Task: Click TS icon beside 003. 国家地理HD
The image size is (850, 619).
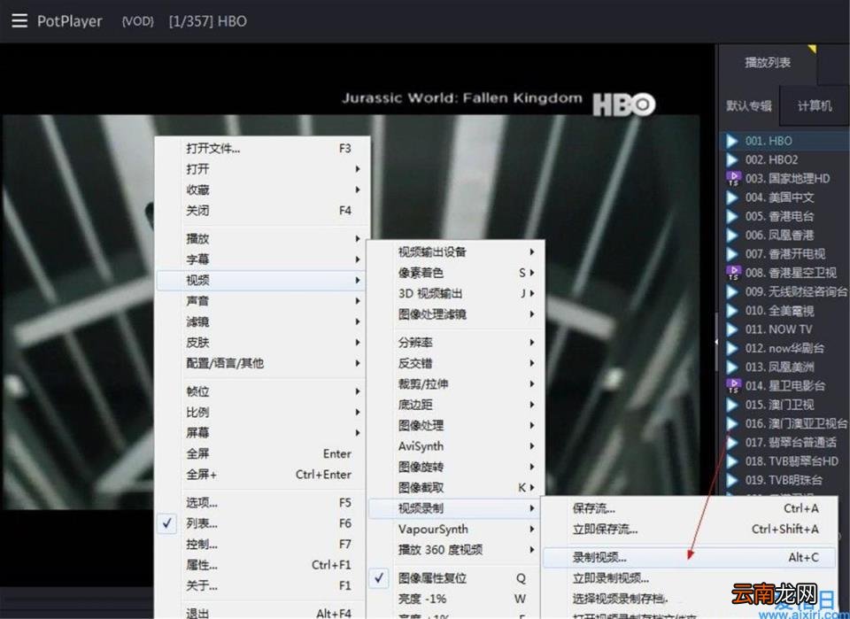Action: 733,178
